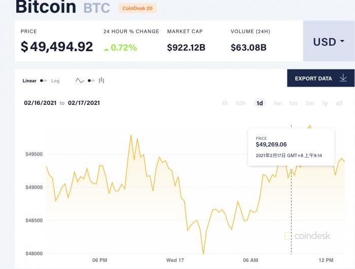Open the USD currency dropdown
The width and height of the screenshot is (355, 269).
(329, 42)
